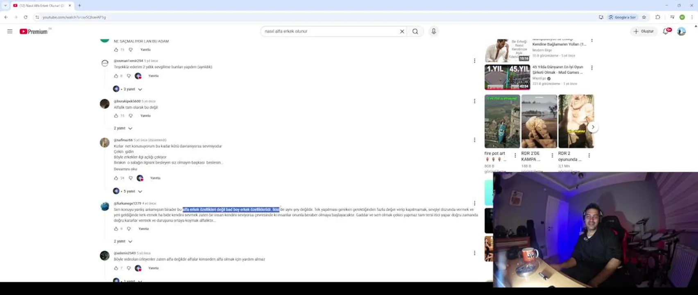698x295 pixels.
Task: Open the tab search dropdown
Action: click(x=5, y=6)
